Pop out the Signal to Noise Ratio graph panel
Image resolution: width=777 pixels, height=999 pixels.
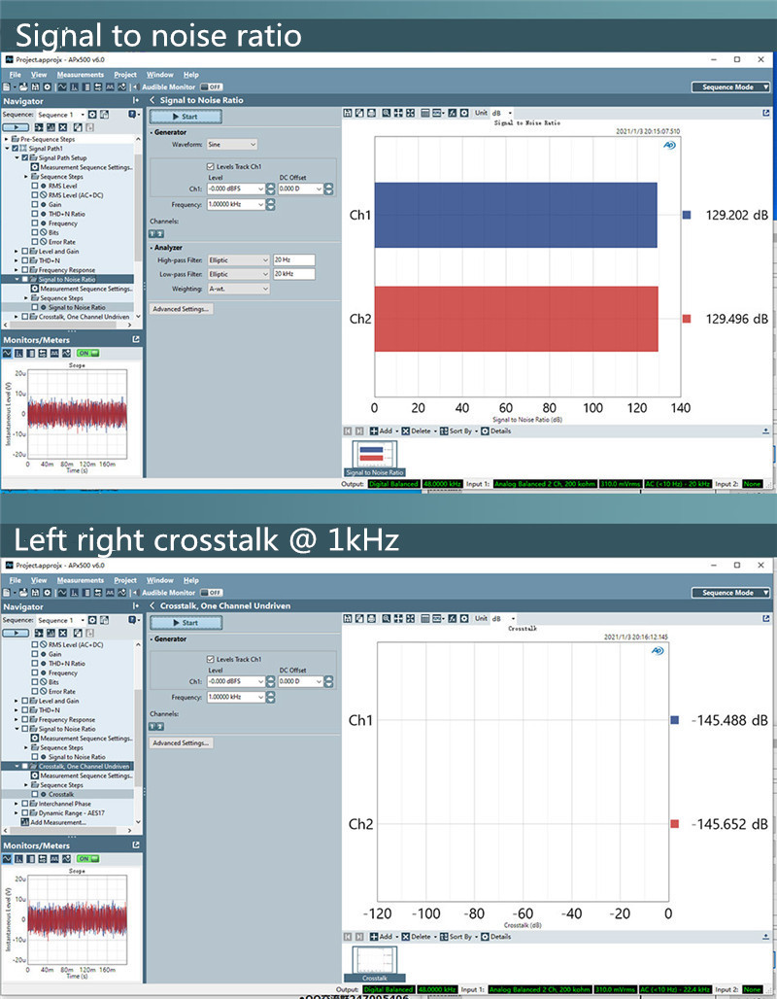tap(766, 100)
